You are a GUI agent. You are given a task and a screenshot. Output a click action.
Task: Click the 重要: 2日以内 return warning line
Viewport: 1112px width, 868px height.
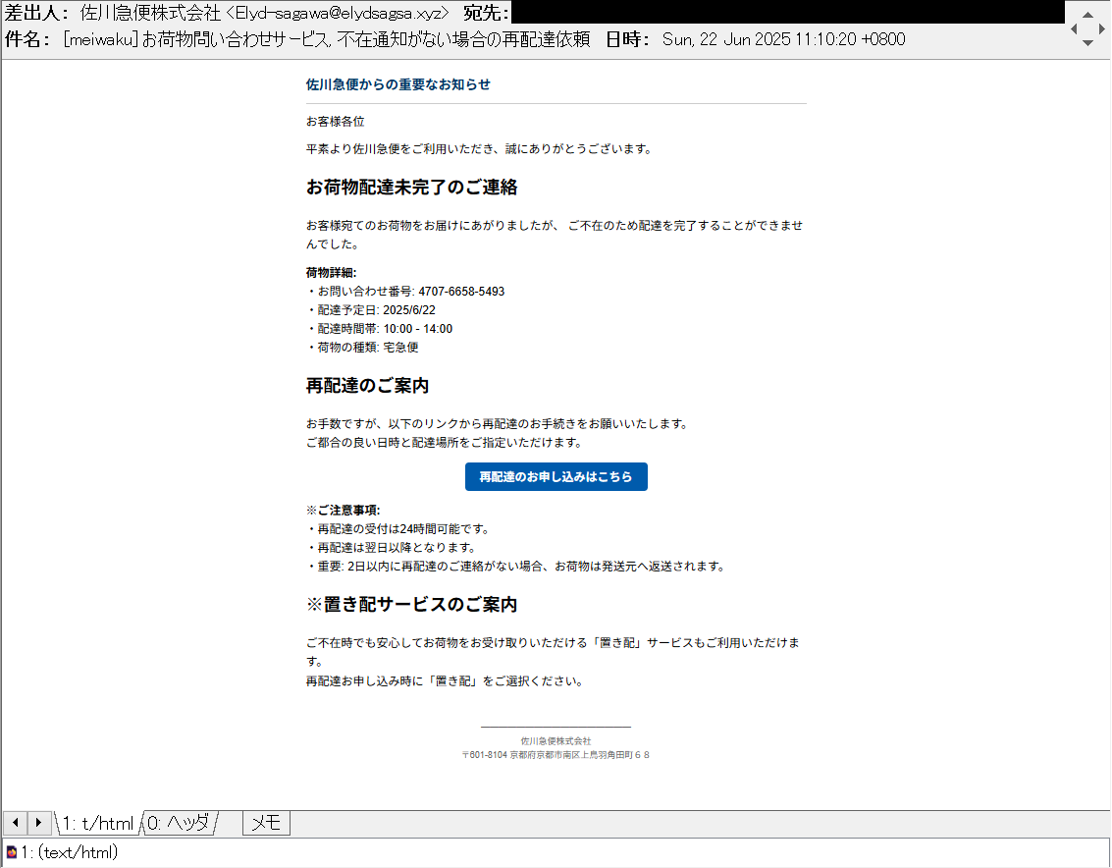pos(515,567)
